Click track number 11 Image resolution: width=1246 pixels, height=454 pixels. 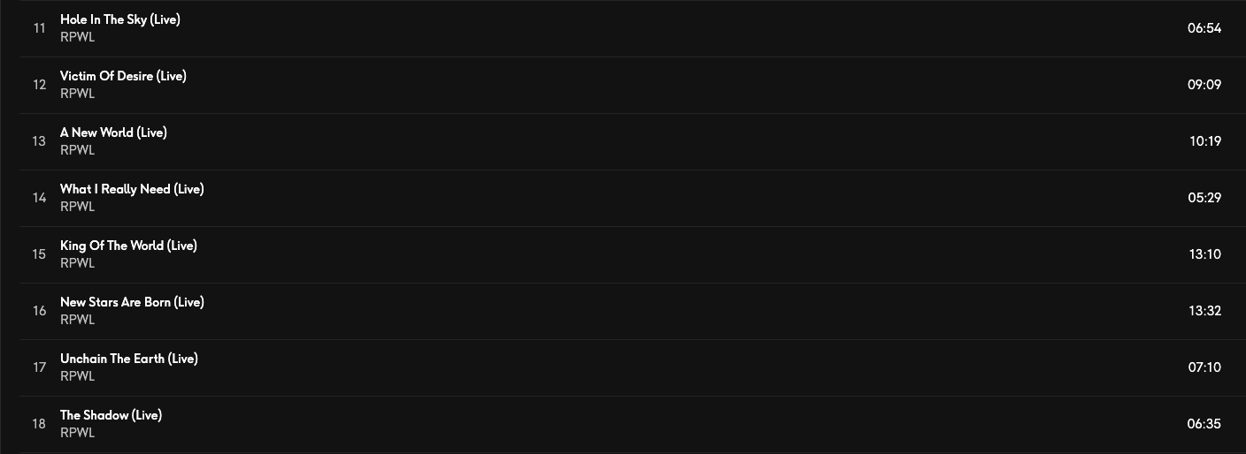click(x=39, y=28)
